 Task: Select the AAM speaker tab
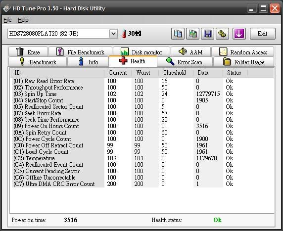[190, 52]
